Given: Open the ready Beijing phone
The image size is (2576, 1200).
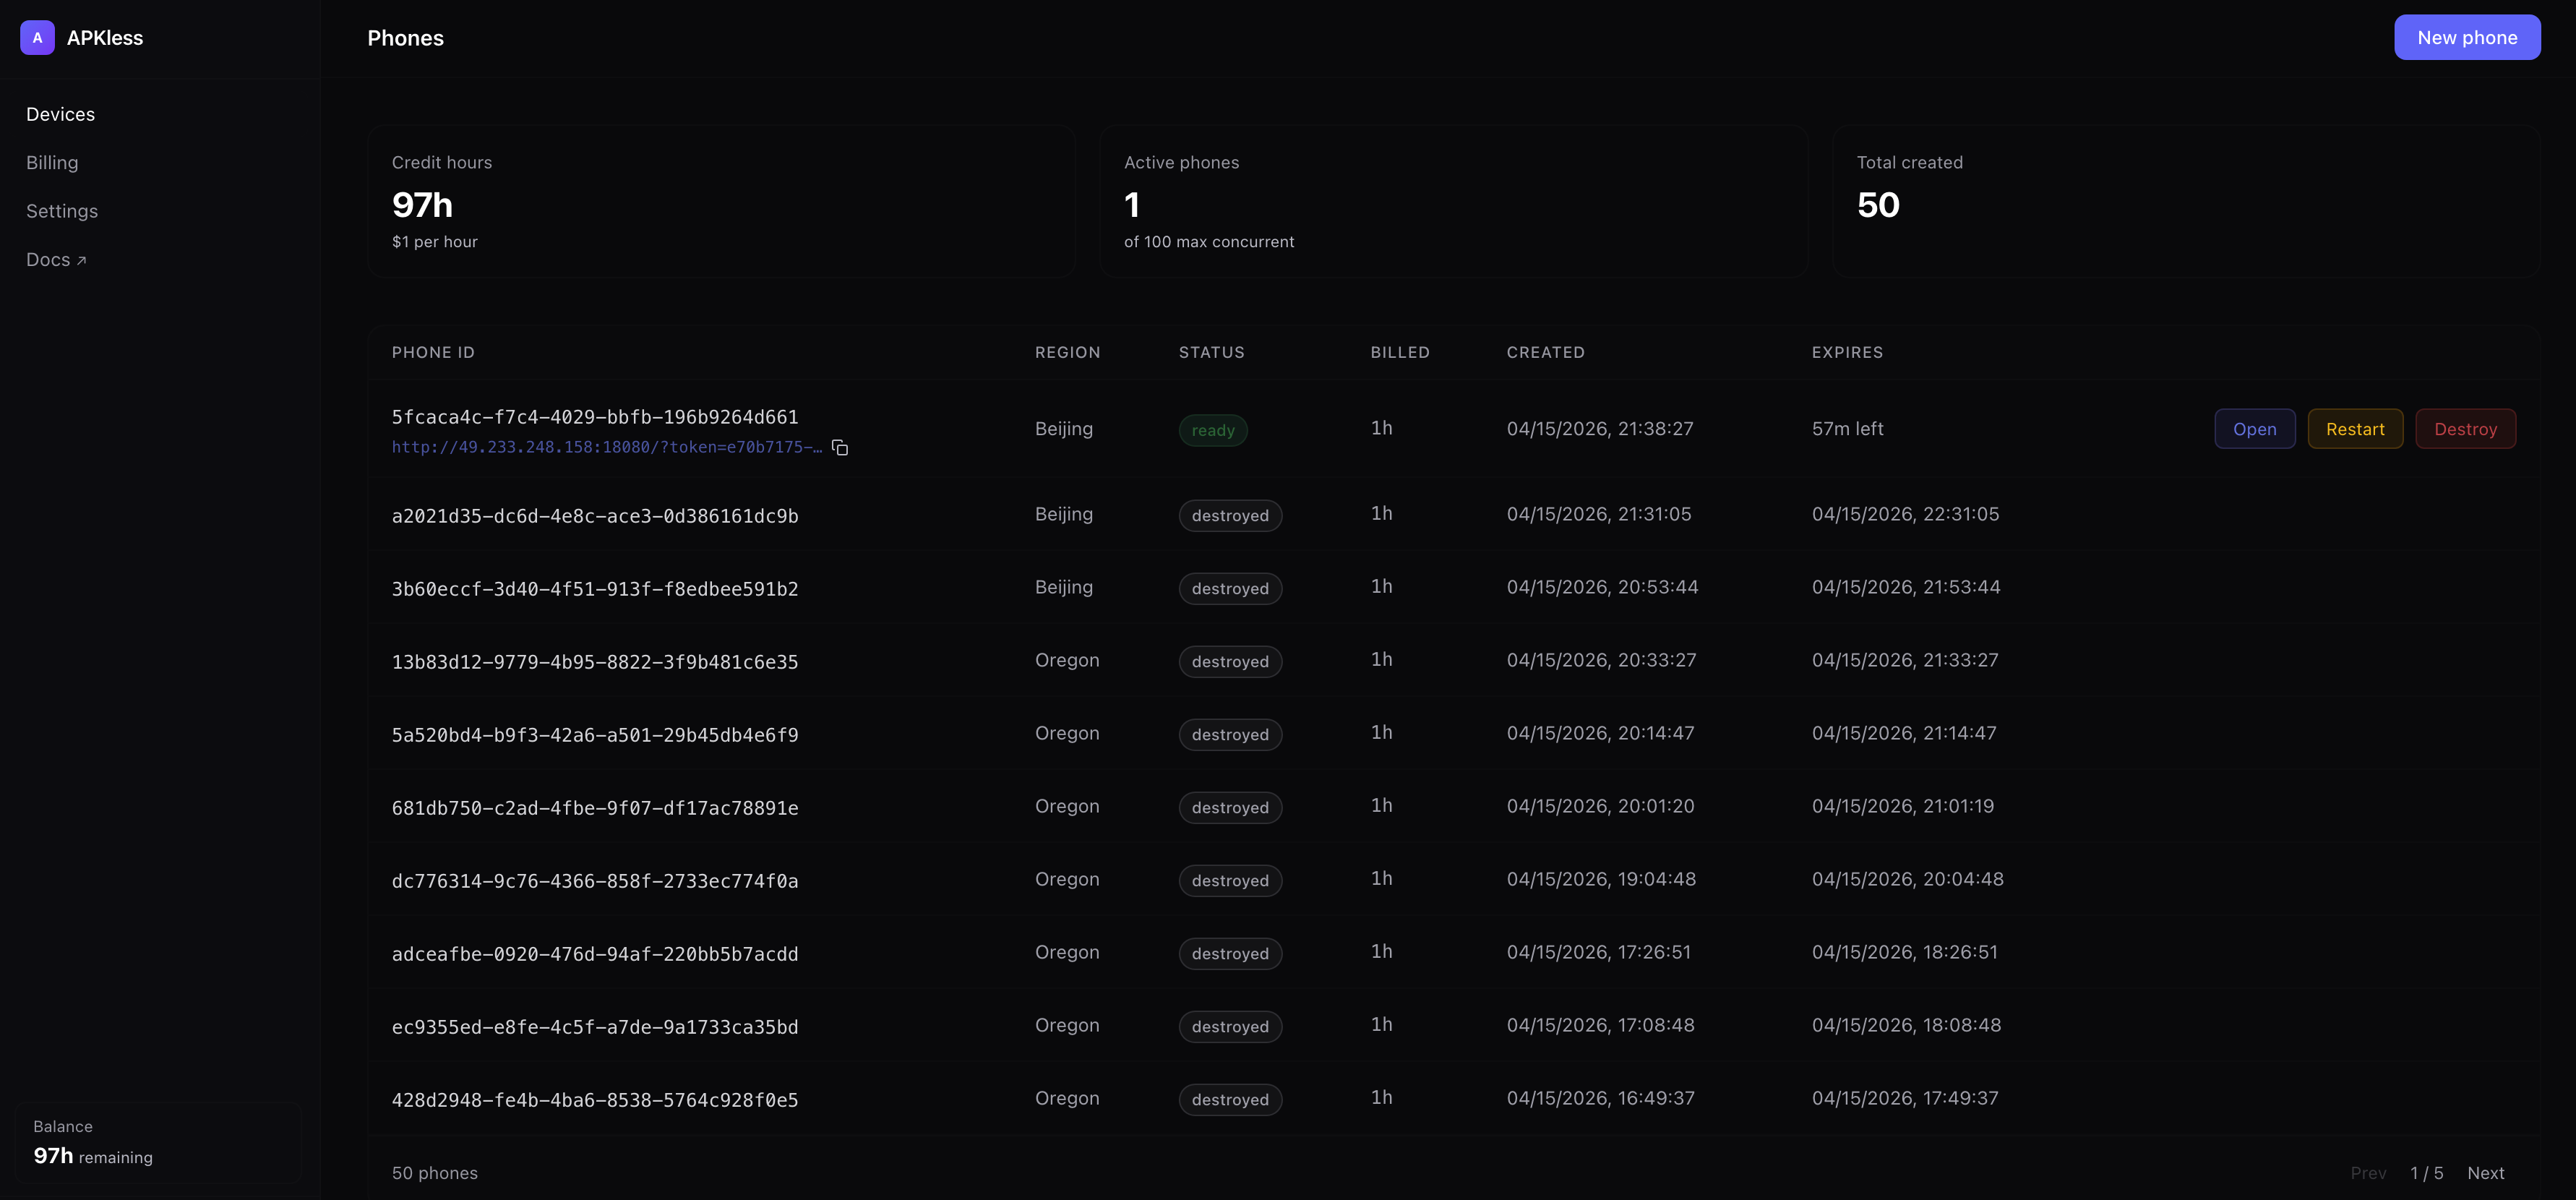Looking at the screenshot, I should tap(2254, 429).
